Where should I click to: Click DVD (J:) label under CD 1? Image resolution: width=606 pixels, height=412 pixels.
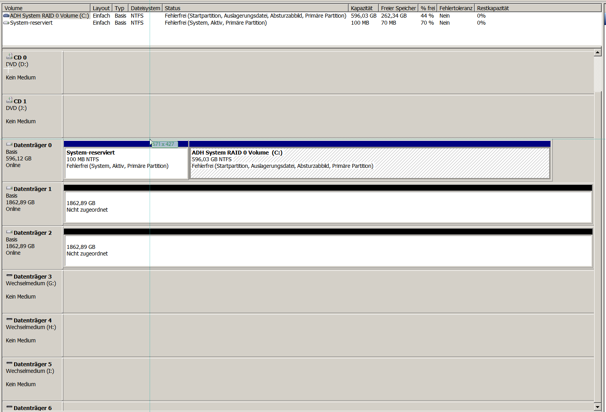16,108
